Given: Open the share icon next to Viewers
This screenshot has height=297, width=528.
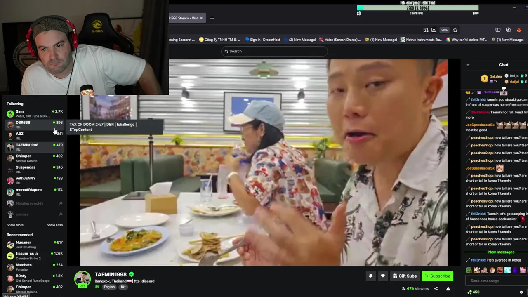Looking at the screenshot, I should point(436,288).
